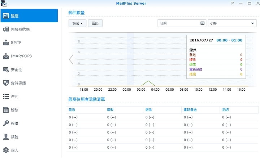Click the green peak on the chart
Image resolution: width=260 pixels, height=158 pixels.
tap(148, 81)
